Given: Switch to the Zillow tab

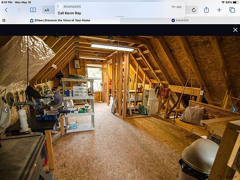Looking at the screenshot, I should tap(60, 20).
